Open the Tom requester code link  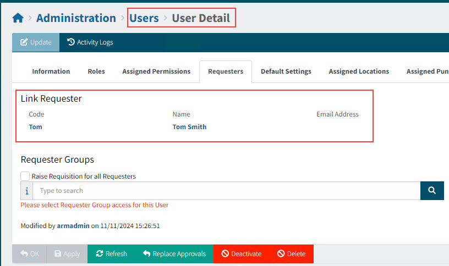pyautogui.click(x=35, y=127)
